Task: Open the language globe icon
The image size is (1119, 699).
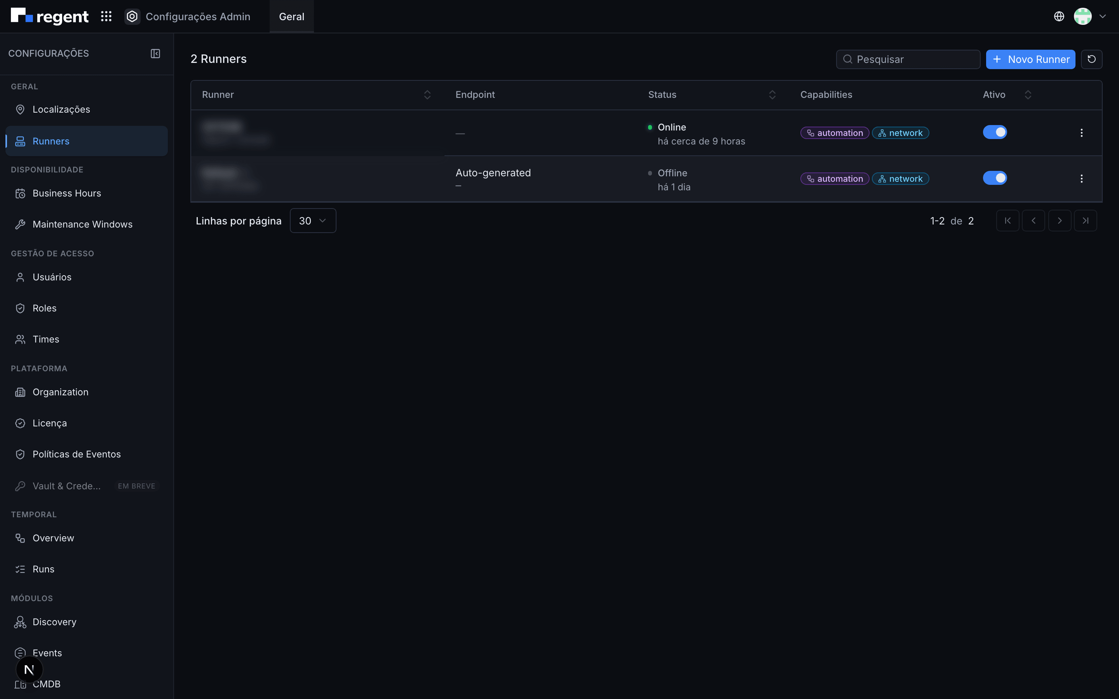Action: (x=1059, y=17)
